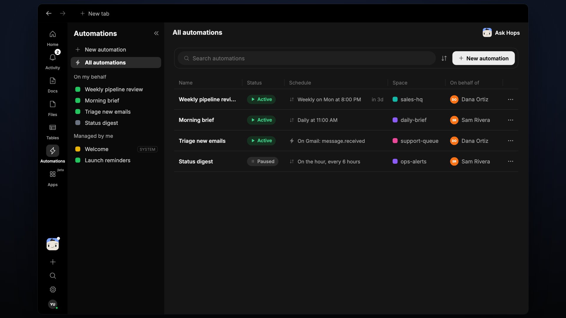Open more options for Status digest row
The width and height of the screenshot is (566, 318).
(x=511, y=161)
